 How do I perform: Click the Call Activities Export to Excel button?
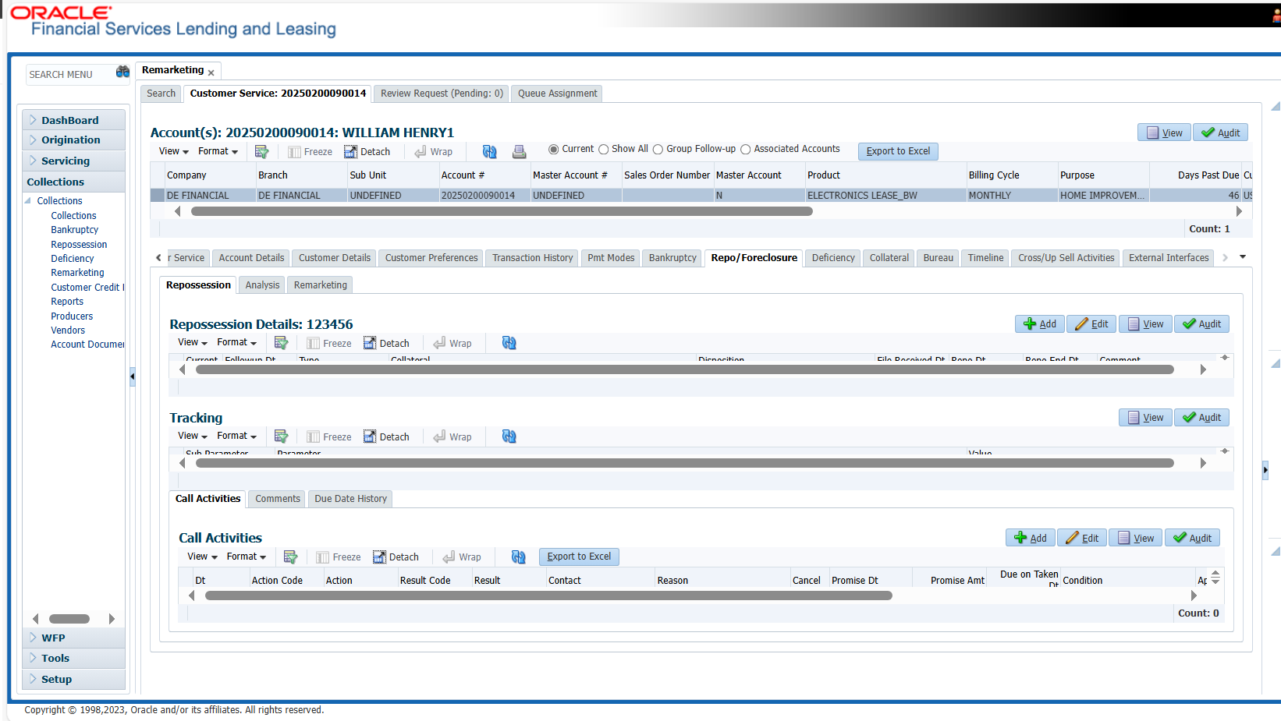[579, 557]
